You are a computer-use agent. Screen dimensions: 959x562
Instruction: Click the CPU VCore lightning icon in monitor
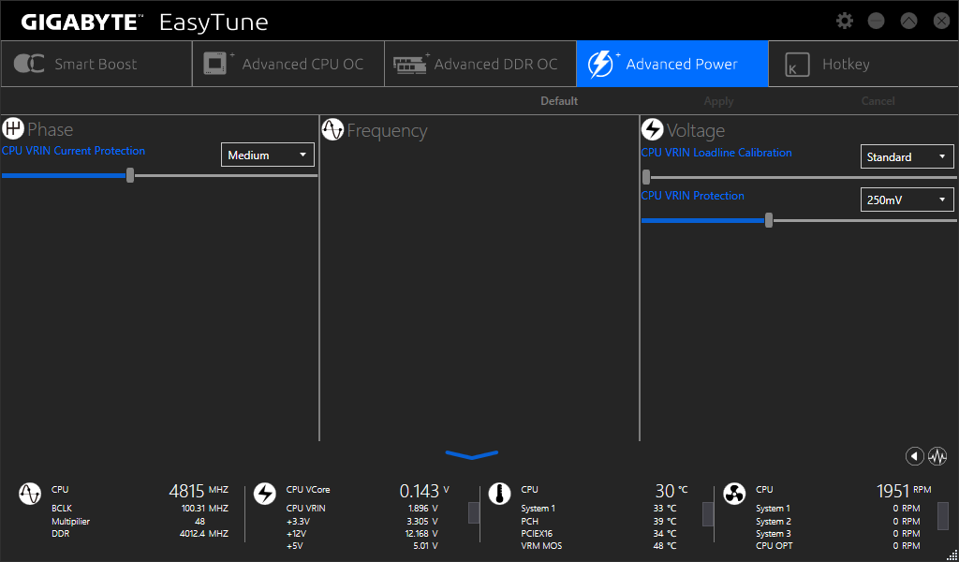pyautogui.click(x=265, y=493)
